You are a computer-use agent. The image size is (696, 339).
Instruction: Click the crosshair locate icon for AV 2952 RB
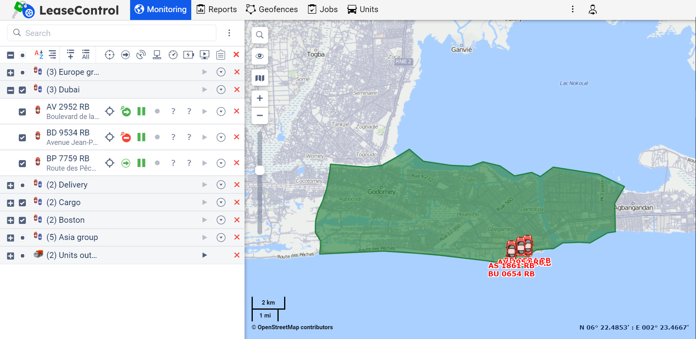[x=110, y=111]
